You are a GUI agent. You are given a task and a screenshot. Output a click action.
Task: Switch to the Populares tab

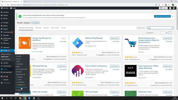(46, 28)
